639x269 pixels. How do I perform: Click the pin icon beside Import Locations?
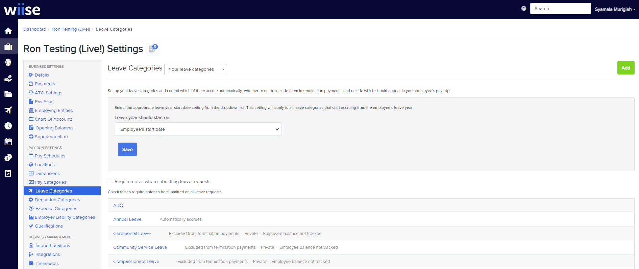pyautogui.click(x=31, y=245)
